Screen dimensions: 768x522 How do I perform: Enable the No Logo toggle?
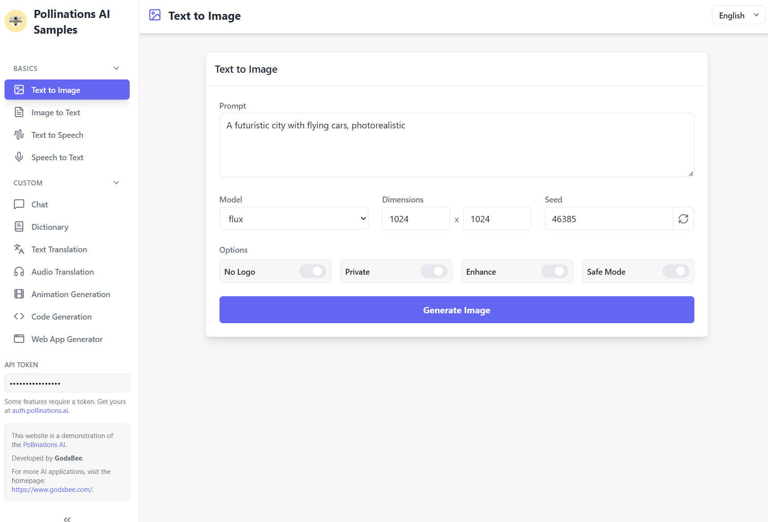tap(313, 271)
